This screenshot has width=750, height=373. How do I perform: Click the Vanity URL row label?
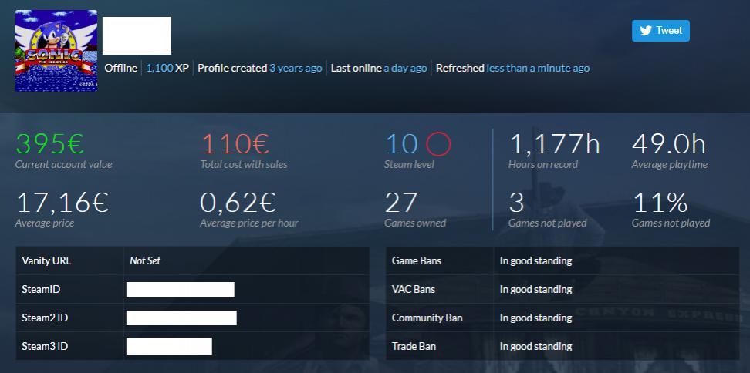pyautogui.click(x=46, y=260)
